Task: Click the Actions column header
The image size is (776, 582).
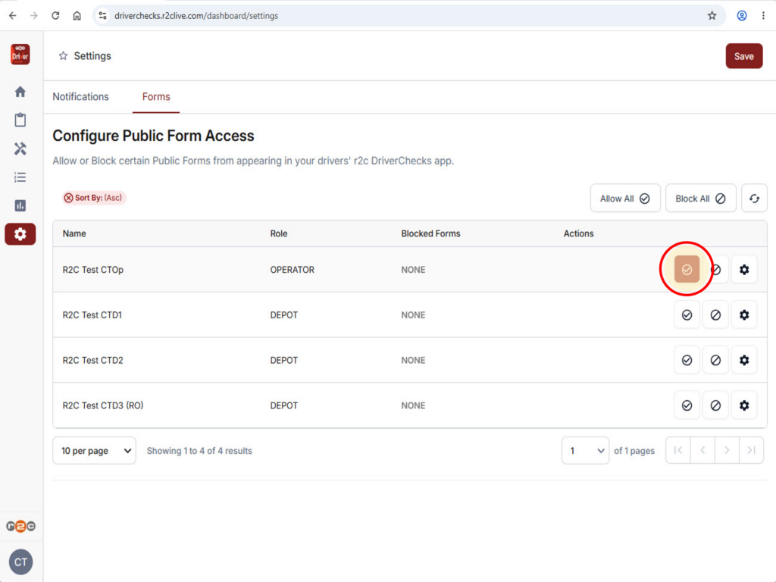Action: pyautogui.click(x=578, y=233)
